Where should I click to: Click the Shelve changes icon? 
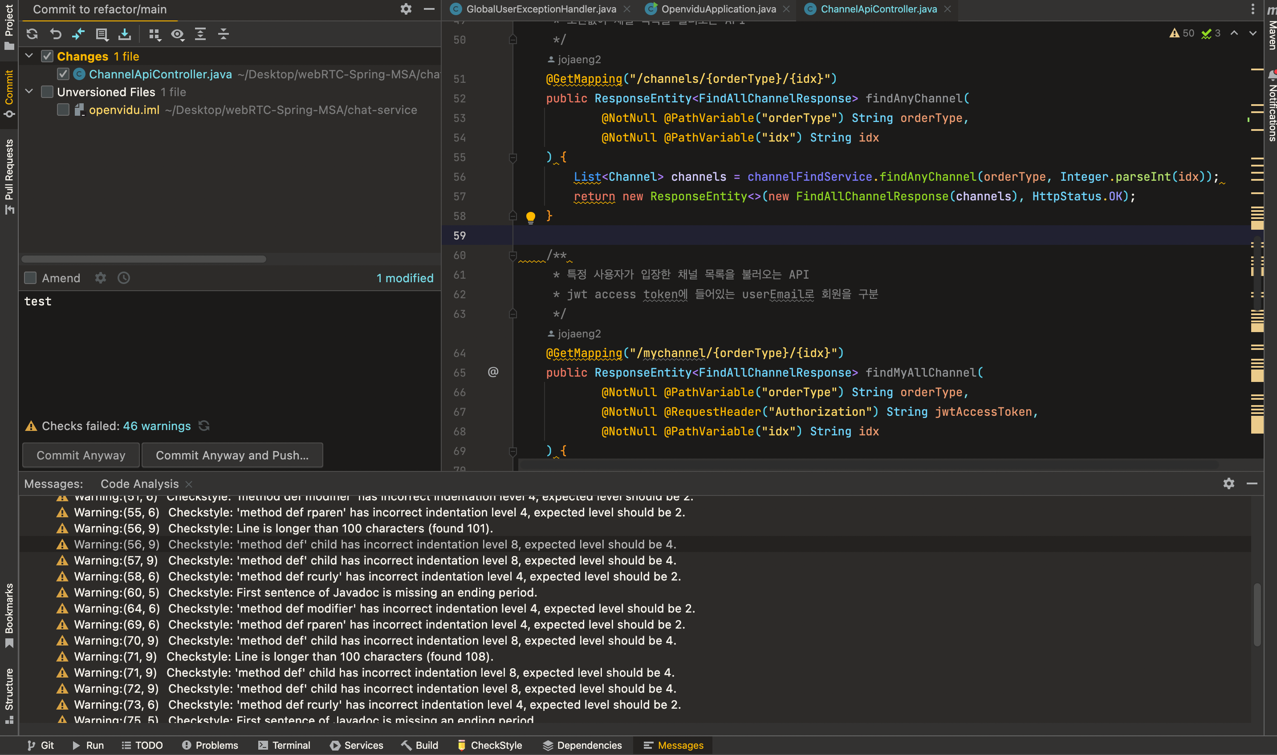[125, 34]
